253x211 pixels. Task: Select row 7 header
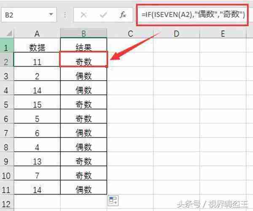coord(7,130)
